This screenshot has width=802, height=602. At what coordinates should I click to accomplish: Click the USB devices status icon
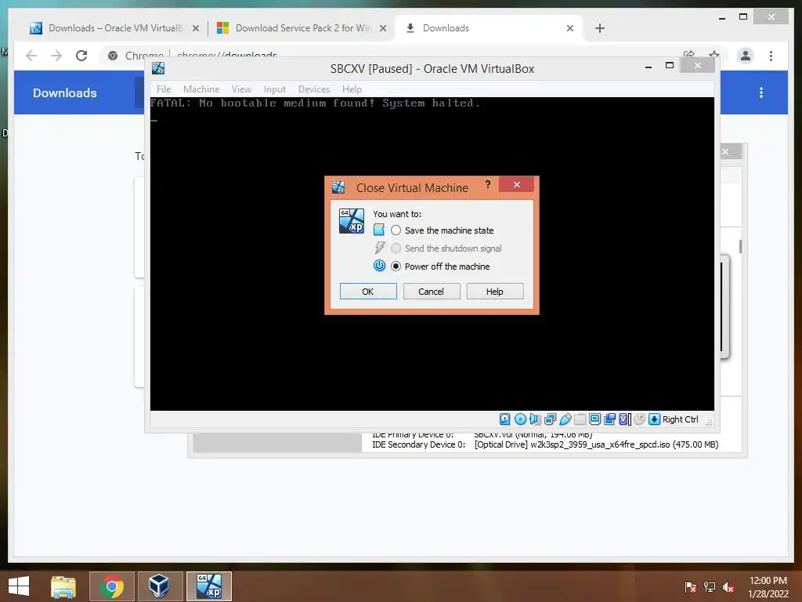click(565, 419)
